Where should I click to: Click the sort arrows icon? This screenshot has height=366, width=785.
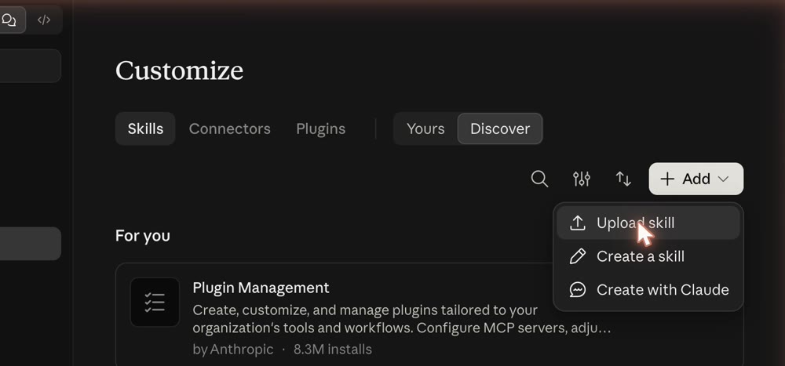[x=623, y=179]
